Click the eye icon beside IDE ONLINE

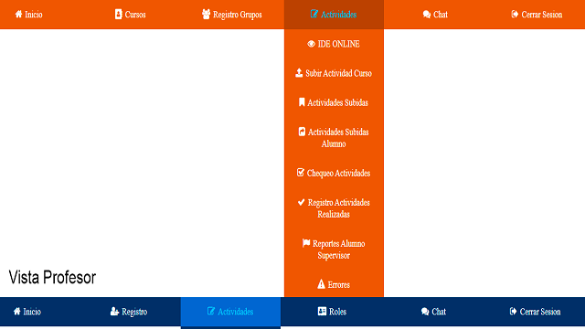pyautogui.click(x=311, y=44)
